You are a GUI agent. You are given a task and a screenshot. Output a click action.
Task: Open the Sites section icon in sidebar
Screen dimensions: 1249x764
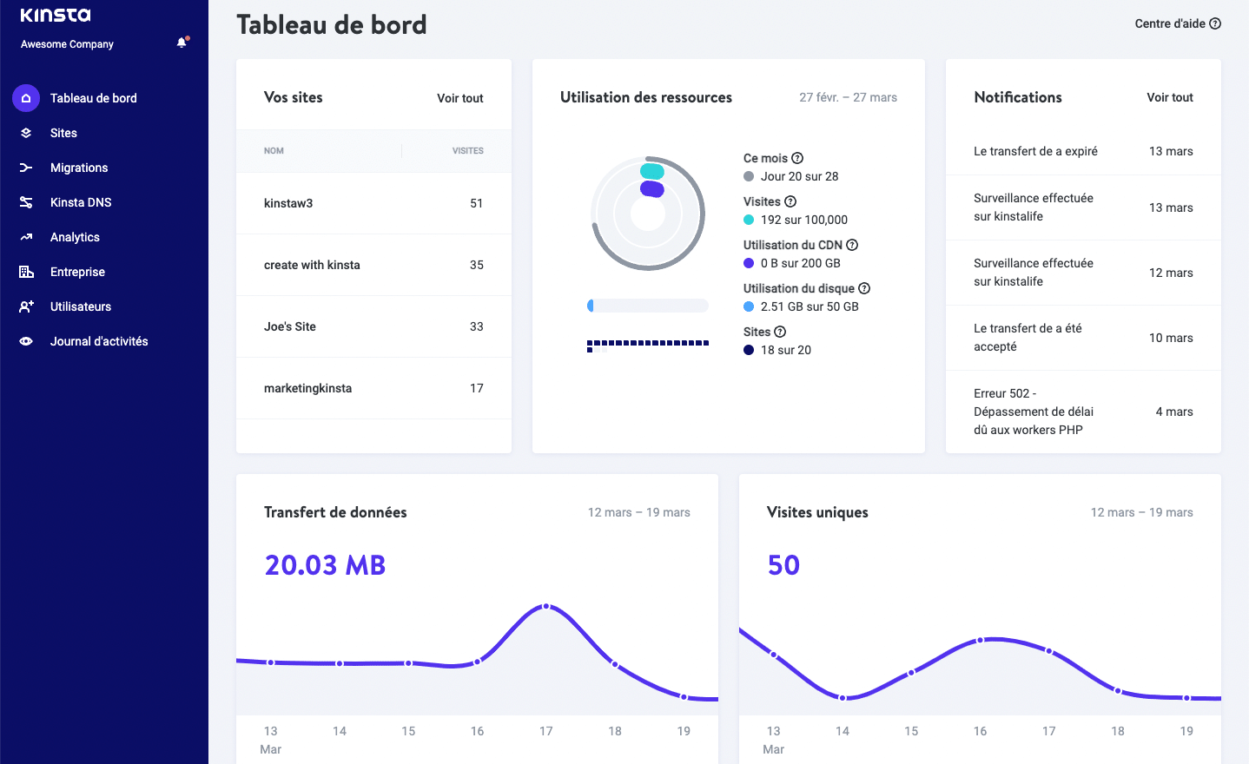[26, 133]
